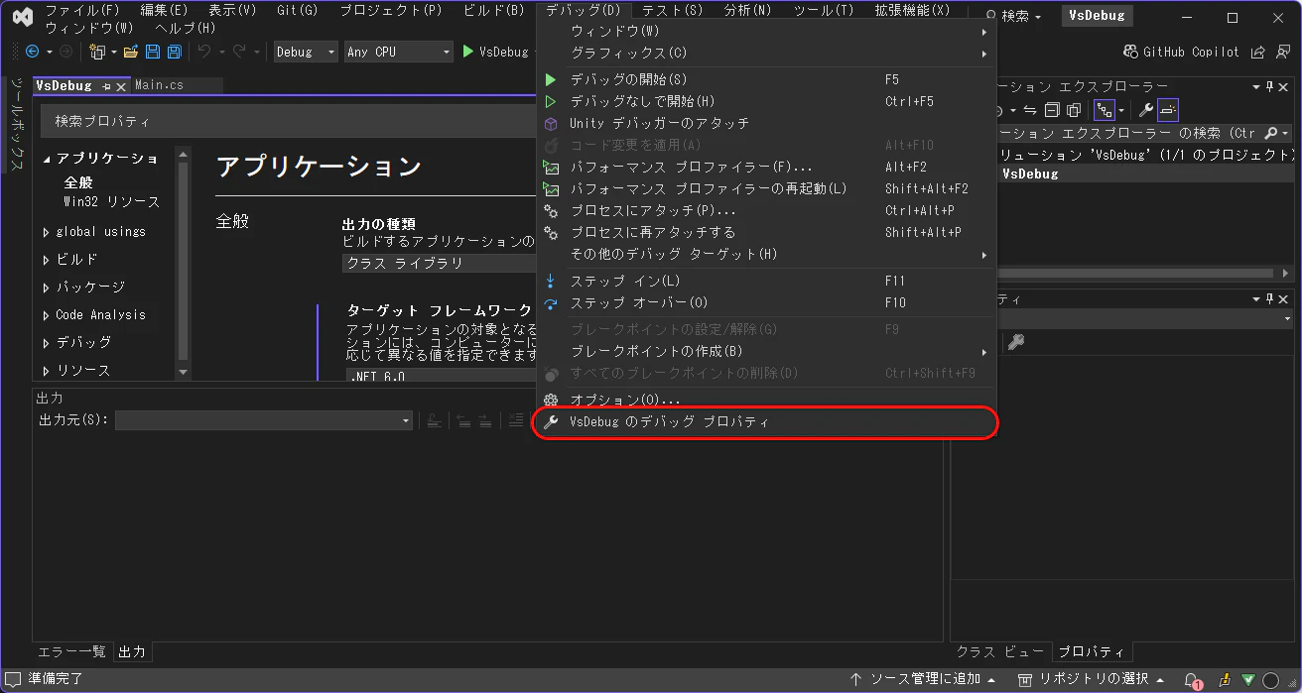Screen dimensions: 1302x693
Task: Click the wrench properties icon in the Solution Explorer toolbar
Action: pos(1145,110)
